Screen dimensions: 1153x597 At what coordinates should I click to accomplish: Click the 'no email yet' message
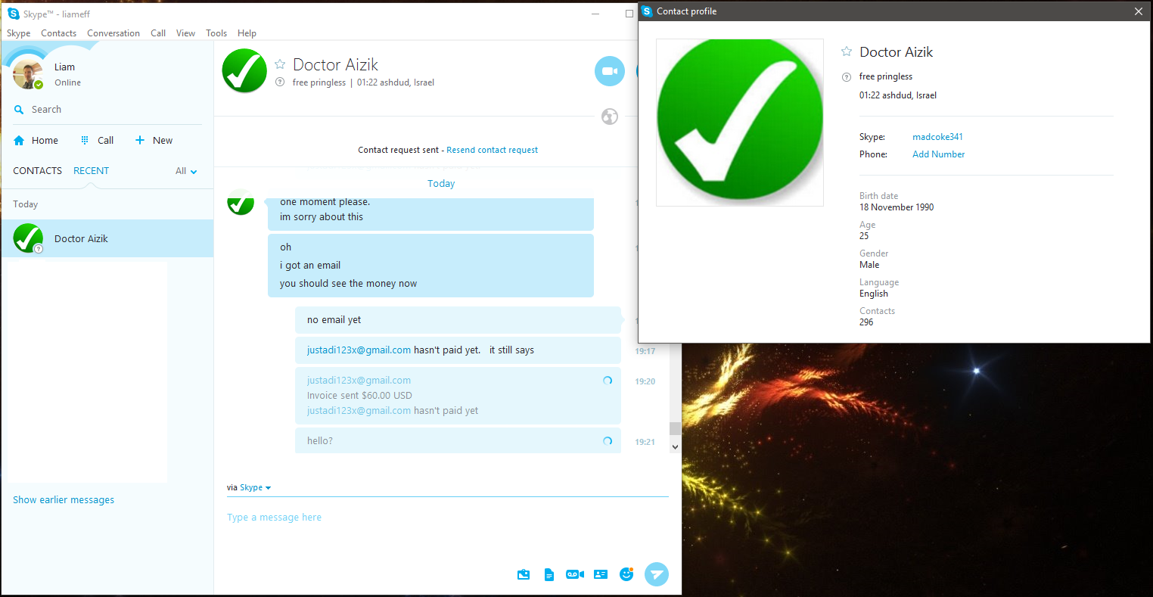458,320
